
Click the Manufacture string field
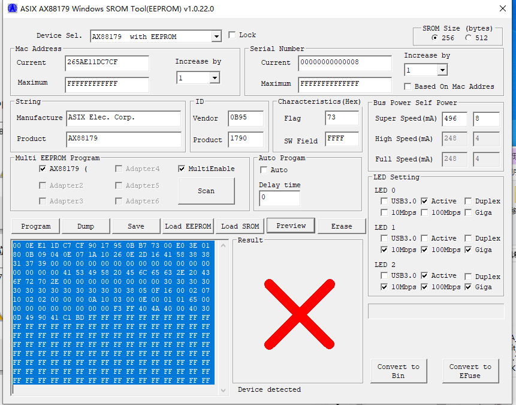tap(123, 118)
